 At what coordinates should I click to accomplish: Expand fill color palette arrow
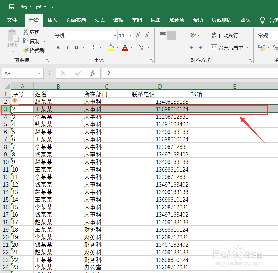tap(118, 47)
